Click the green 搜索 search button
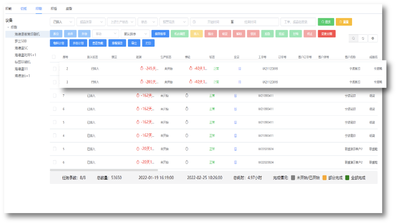This screenshot has height=224, width=397. (326, 22)
